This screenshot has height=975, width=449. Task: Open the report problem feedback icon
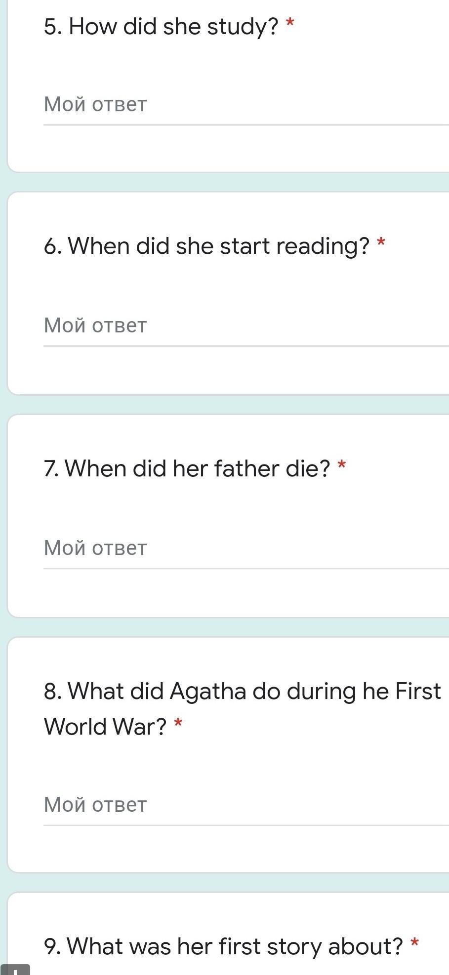(x=15, y=970)
